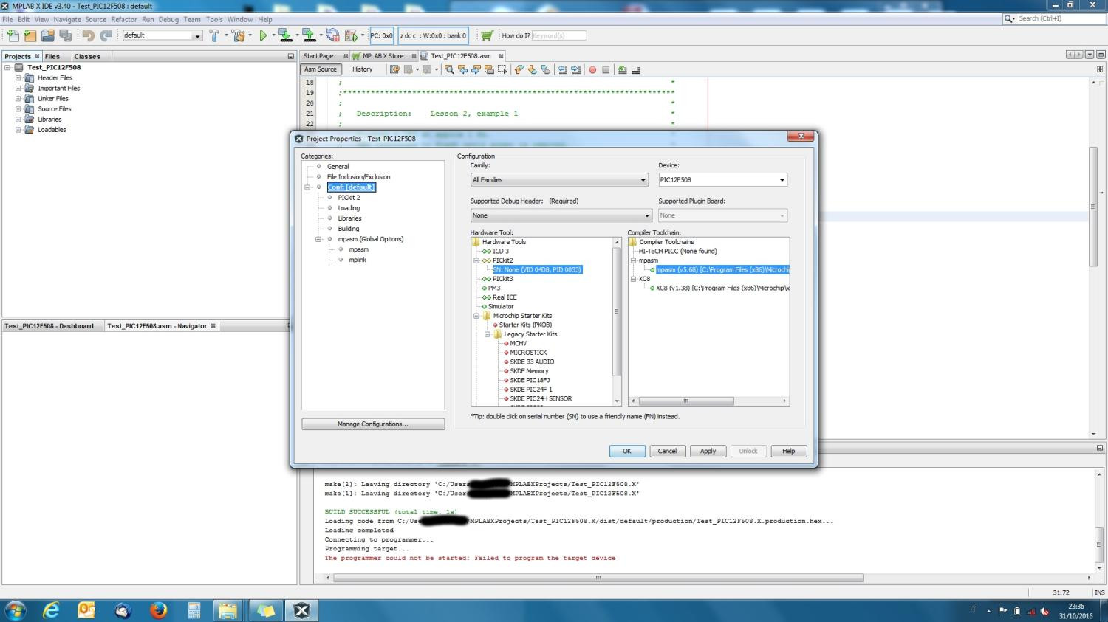This screenshot has width=1108, height=622.
Task: Collapse the mpasm (Global Options) category node
Action: (x=318, y=239)
